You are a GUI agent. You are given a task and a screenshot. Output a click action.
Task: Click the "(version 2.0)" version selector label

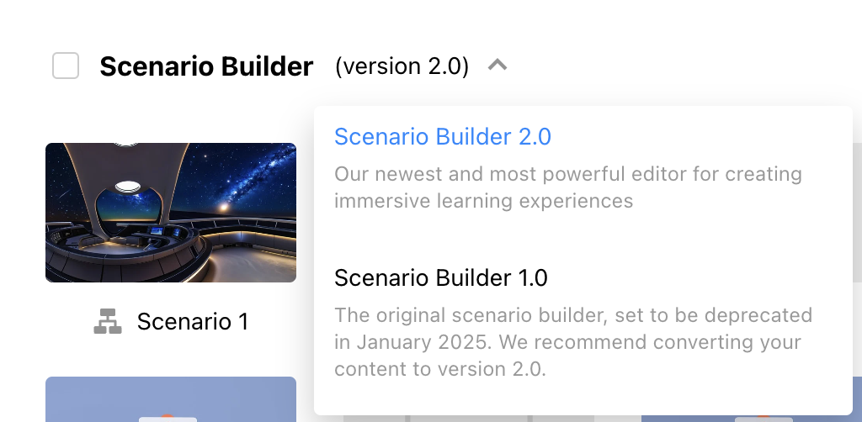click(x=402, y=66)
